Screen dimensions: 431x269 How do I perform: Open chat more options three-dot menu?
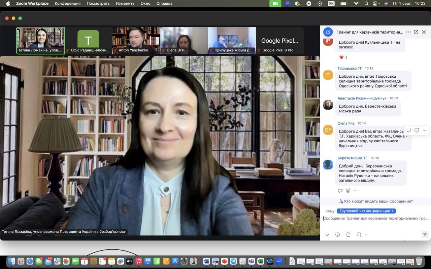tap(408, 32)
